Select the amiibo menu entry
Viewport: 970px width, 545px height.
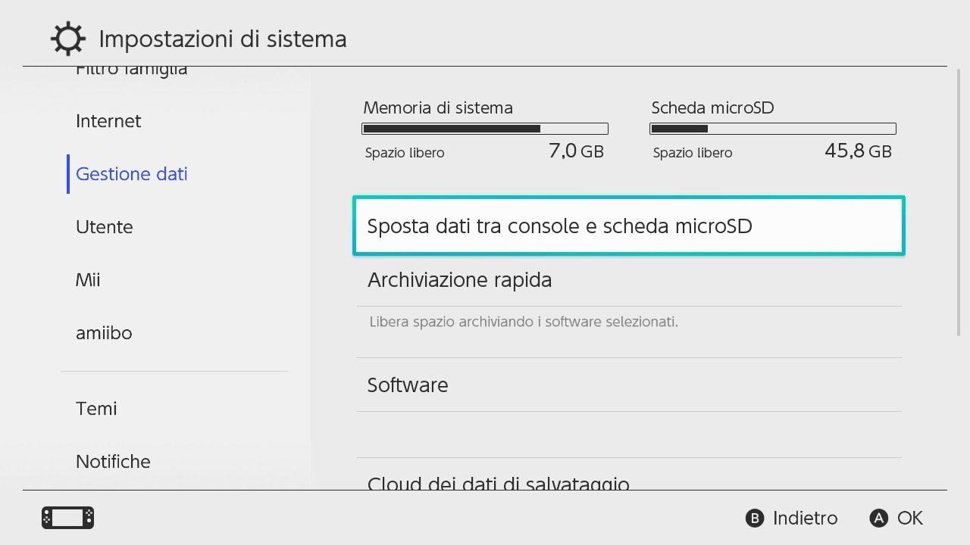[104, 333]
